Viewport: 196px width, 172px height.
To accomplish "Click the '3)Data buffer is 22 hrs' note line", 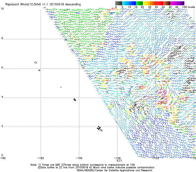I will click(x=96, y=168).
